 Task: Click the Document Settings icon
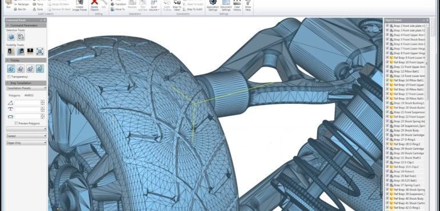(x=226, y=5)
